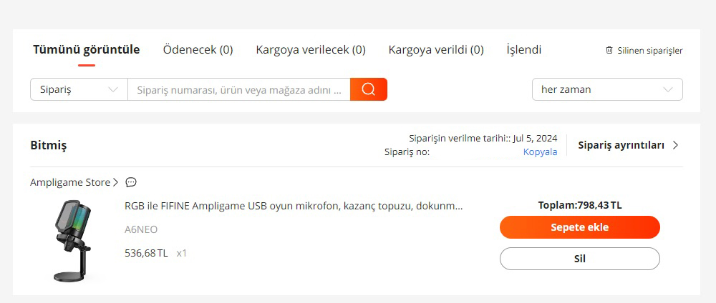
Task: Visit the Ampligame Store link
Action: 70,182
